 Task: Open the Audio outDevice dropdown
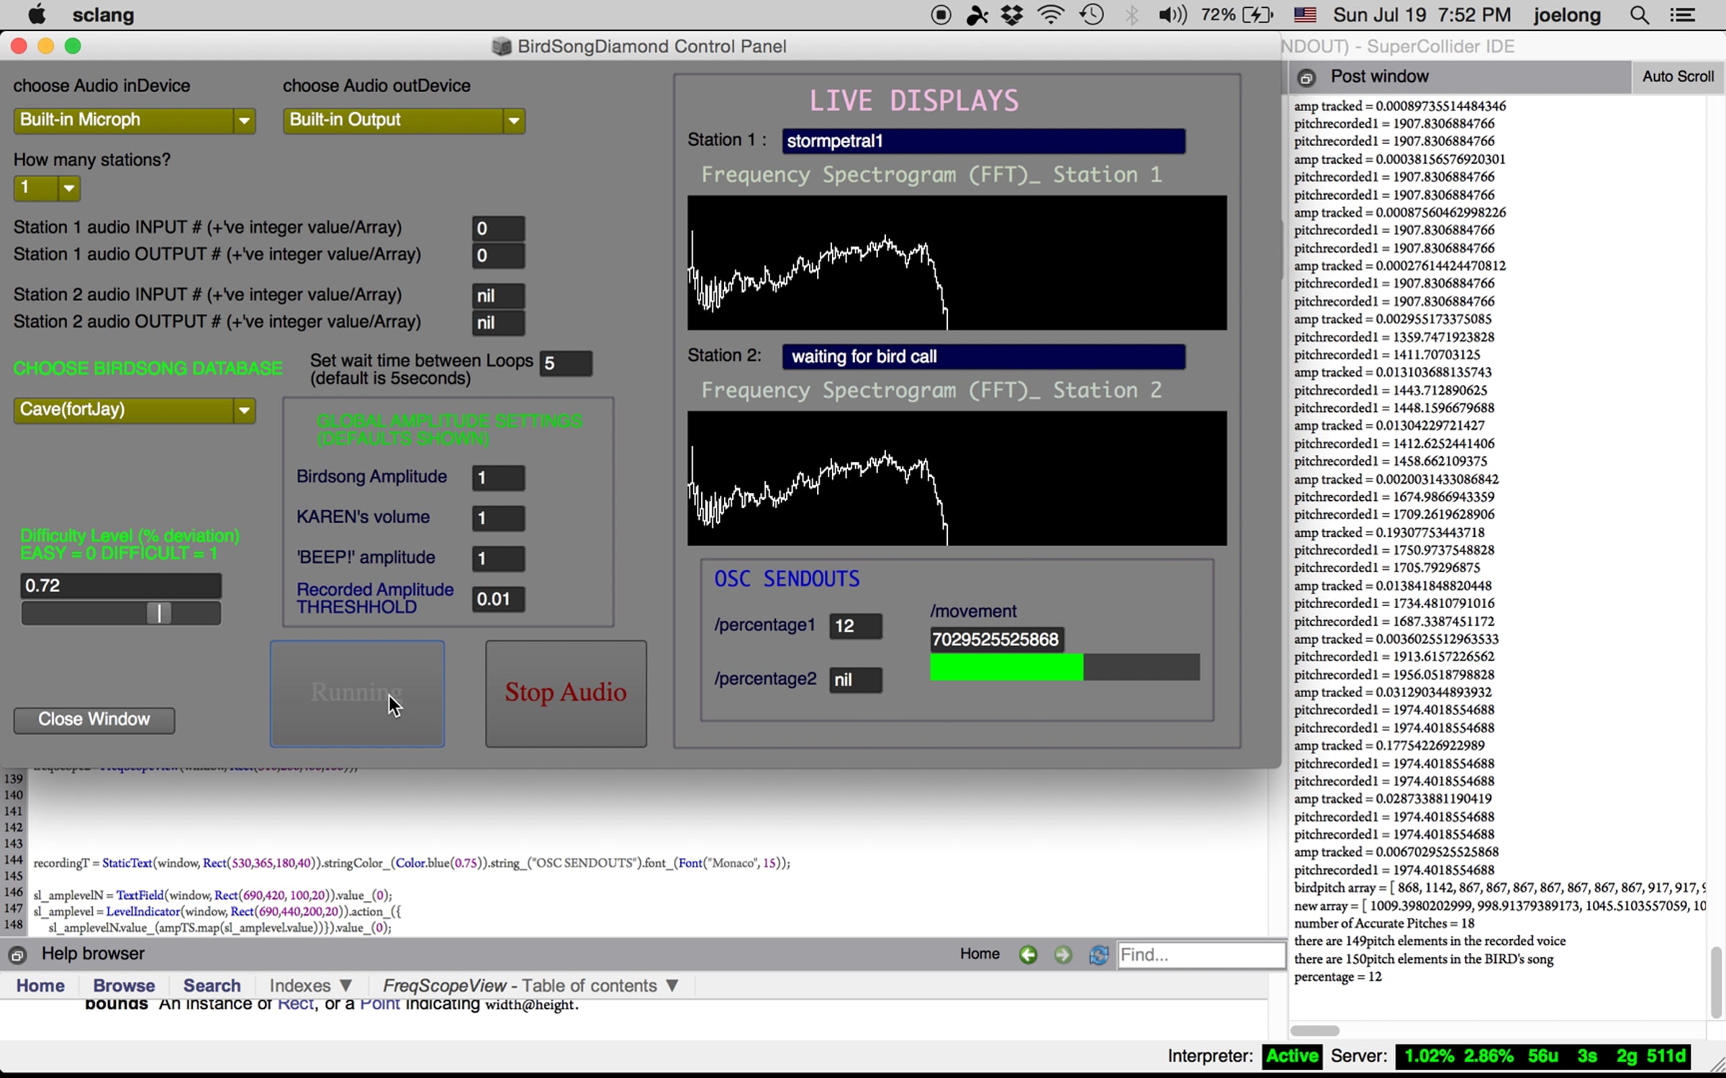[404, 120]
